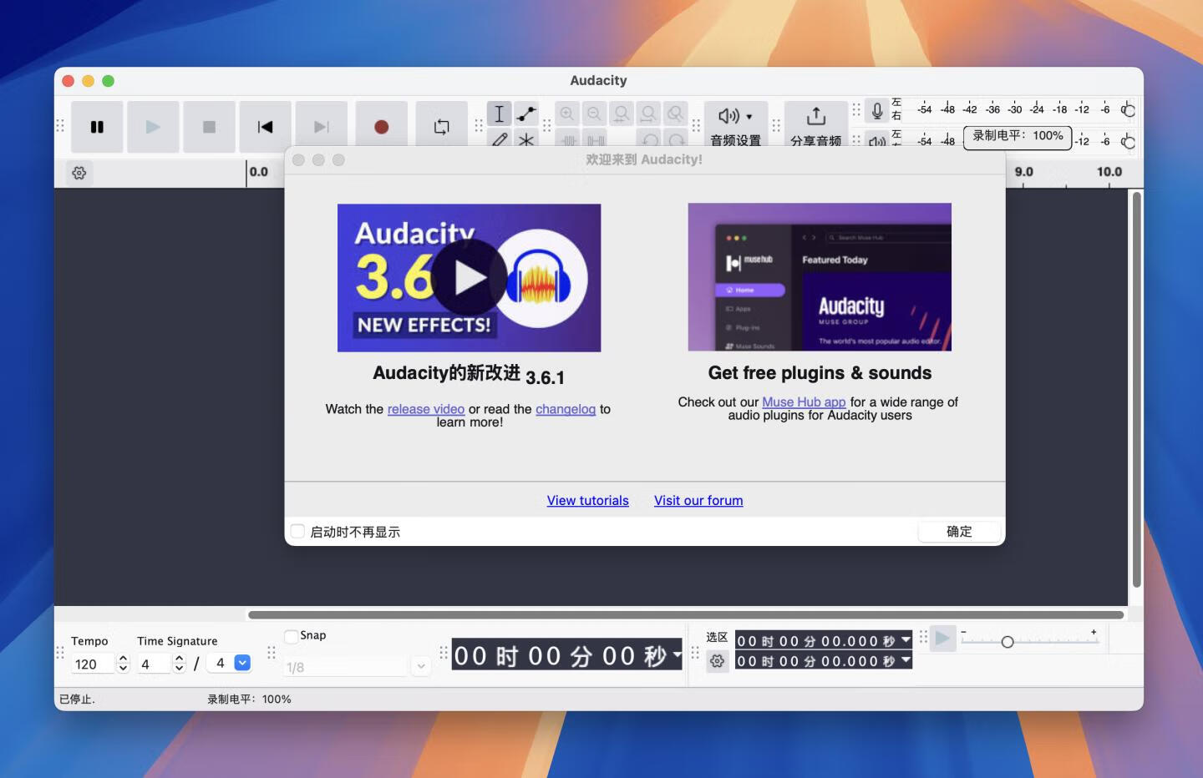
Task: Click the Stop transport button
Action: tap(209, 127)
